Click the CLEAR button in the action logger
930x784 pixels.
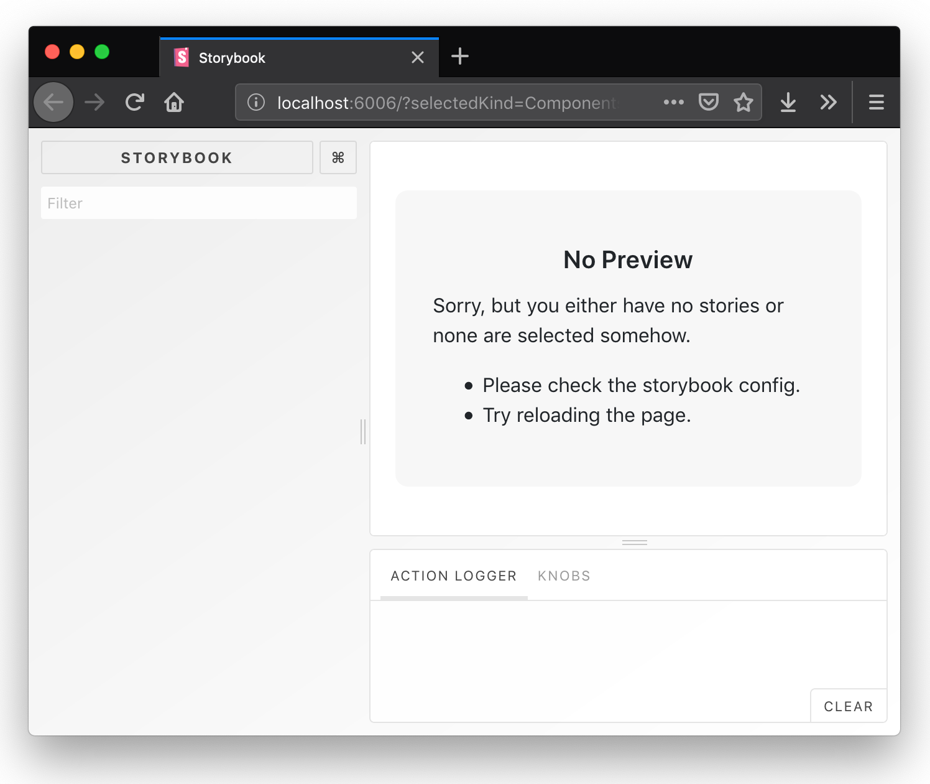coord(848,706)
